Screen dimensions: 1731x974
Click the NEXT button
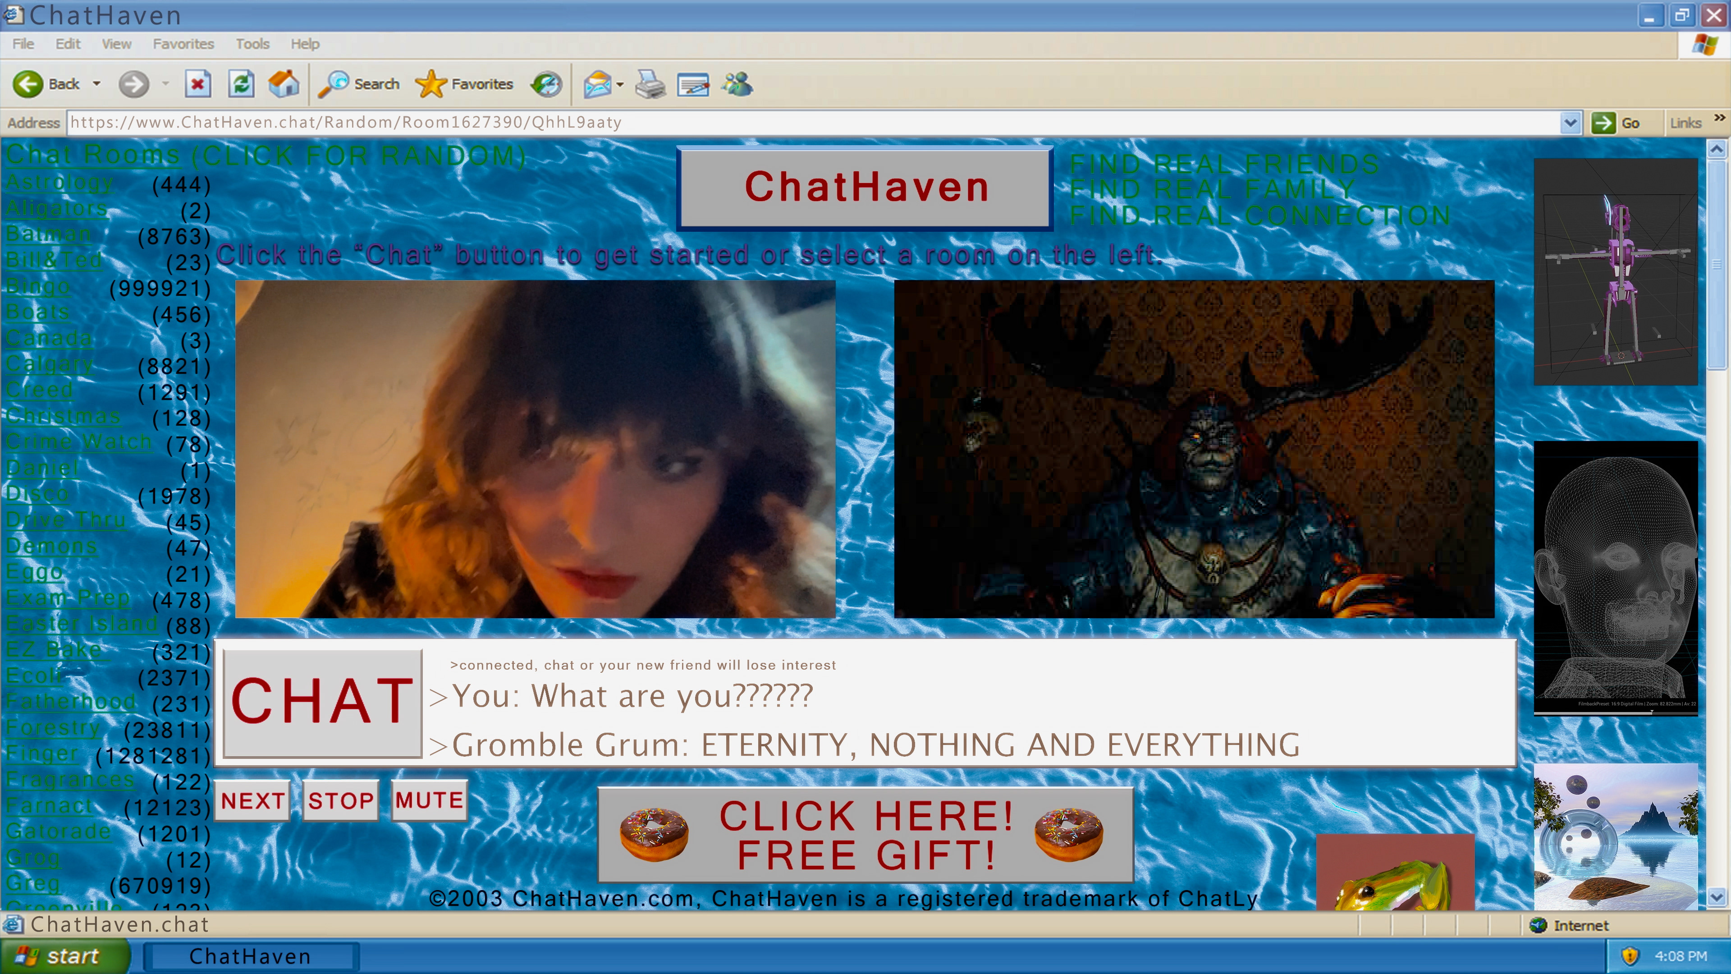click(252, 800)
